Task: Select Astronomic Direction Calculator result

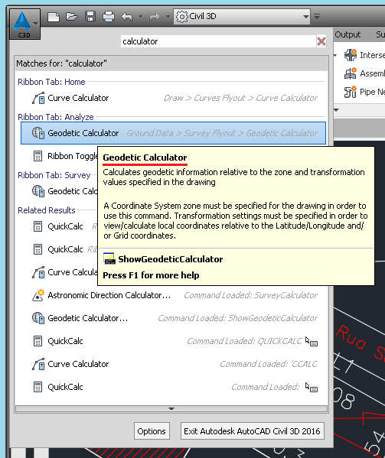Action: pos(173,295)
